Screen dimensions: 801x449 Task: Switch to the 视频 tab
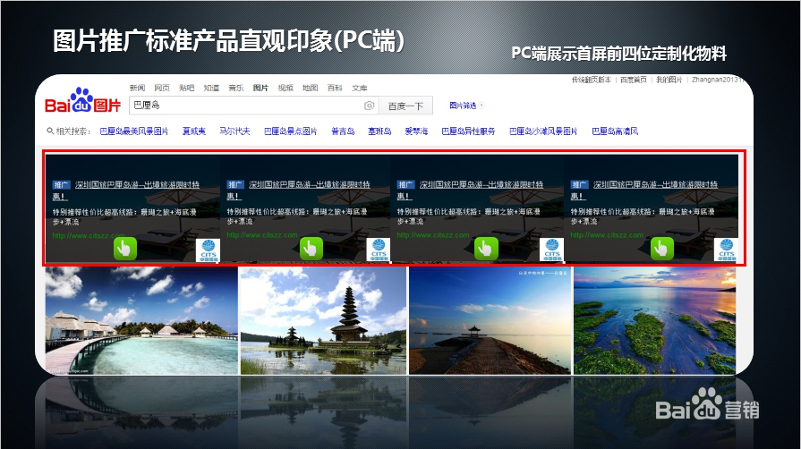click(285, 88)
